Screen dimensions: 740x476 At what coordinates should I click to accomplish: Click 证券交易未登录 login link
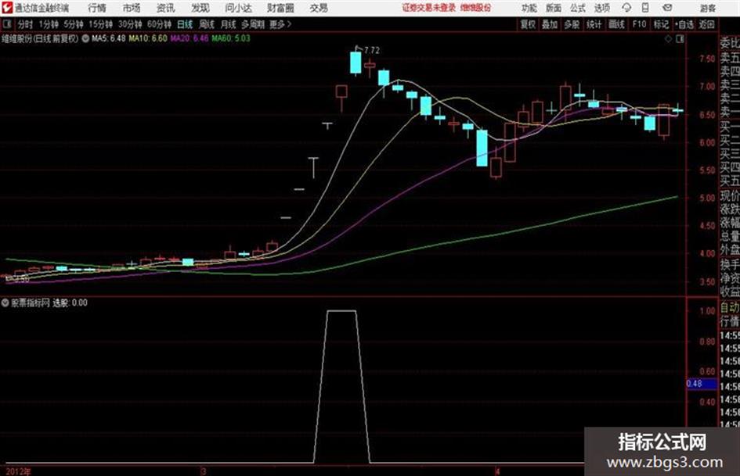[428, 8]
